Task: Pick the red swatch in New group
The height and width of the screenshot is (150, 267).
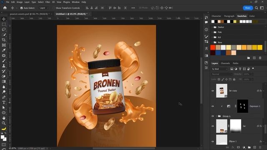Action: (213, 47)
